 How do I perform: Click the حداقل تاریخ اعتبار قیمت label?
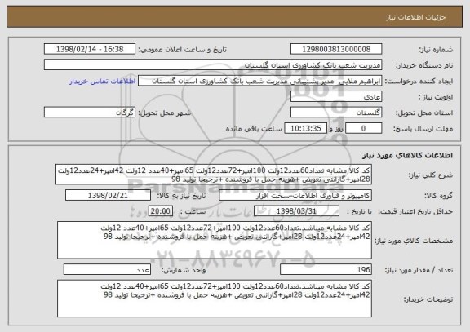(415, 211)
